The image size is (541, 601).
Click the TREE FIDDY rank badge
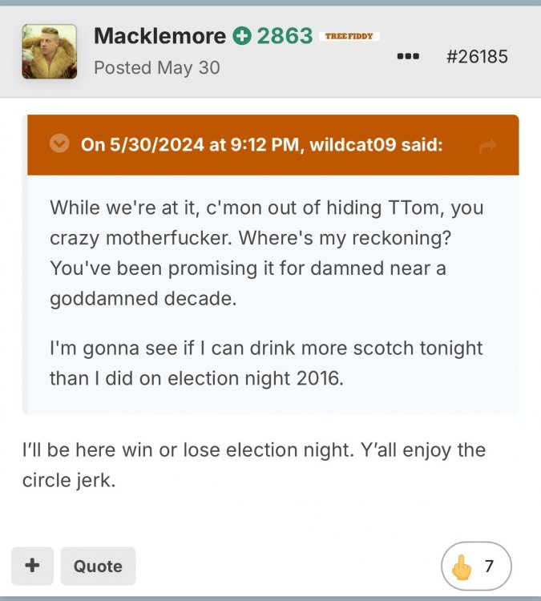(349, 36)
